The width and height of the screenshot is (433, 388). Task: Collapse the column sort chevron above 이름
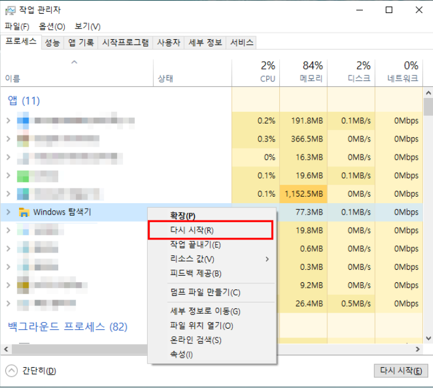(x=74, y=62)
